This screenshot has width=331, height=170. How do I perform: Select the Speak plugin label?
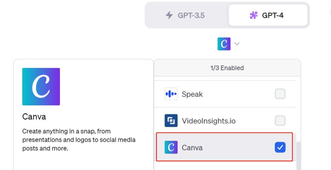tap(192, 94)
